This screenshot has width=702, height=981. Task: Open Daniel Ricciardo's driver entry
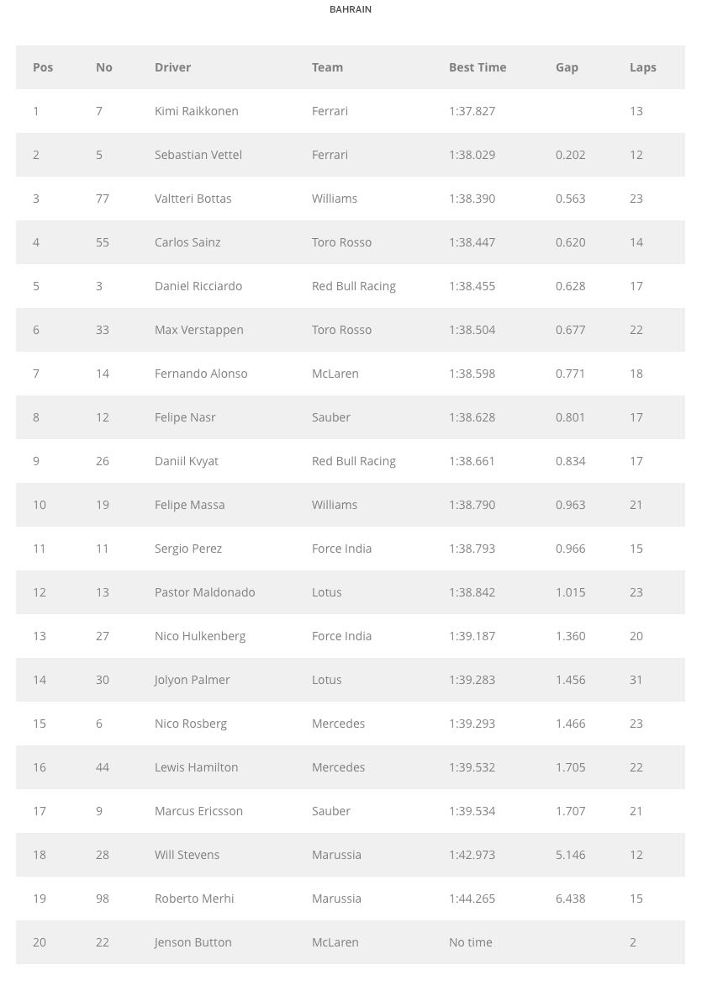[198, 286]
